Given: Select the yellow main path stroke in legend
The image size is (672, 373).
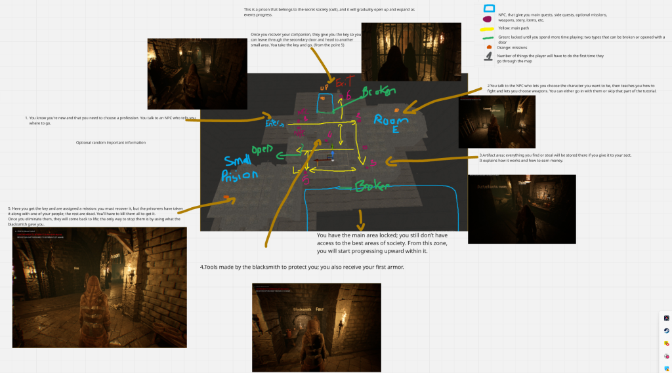Looking at the screenshot, I should coord(488,29).
